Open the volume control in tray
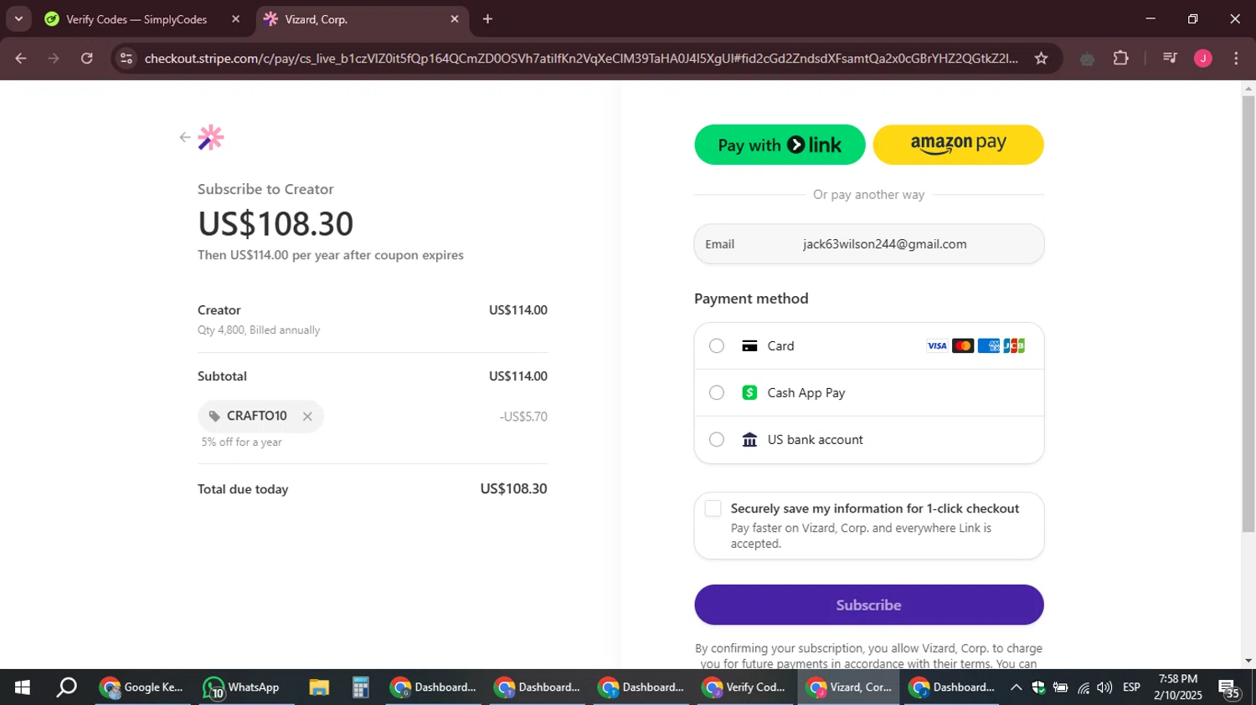The height and width of the screenshot is (705, 1256). [1104, 687]
